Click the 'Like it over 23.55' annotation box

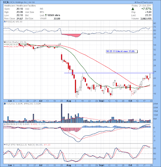coord(122,51)
